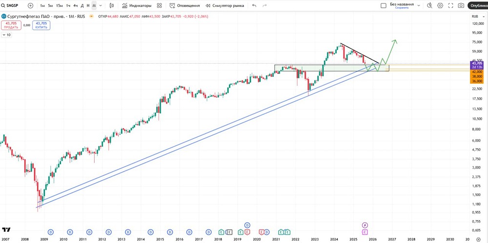Click the Купить buy button
Viewport: 488px width, 243px height.
coord(41,25)
